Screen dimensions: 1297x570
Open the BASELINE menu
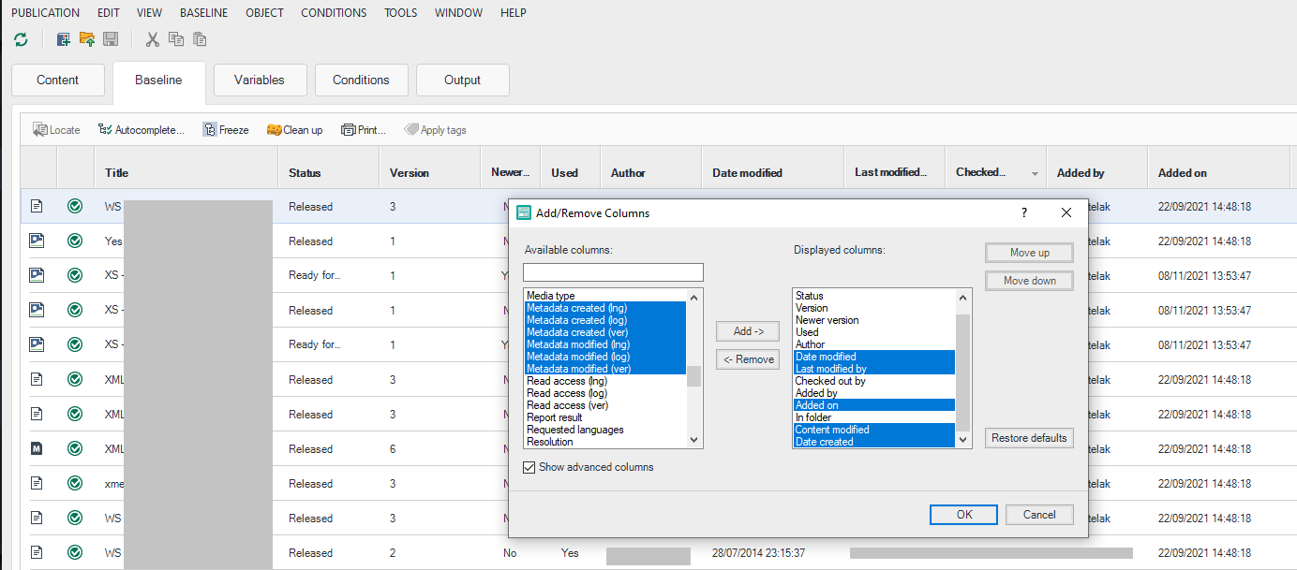tap(203, 13)
